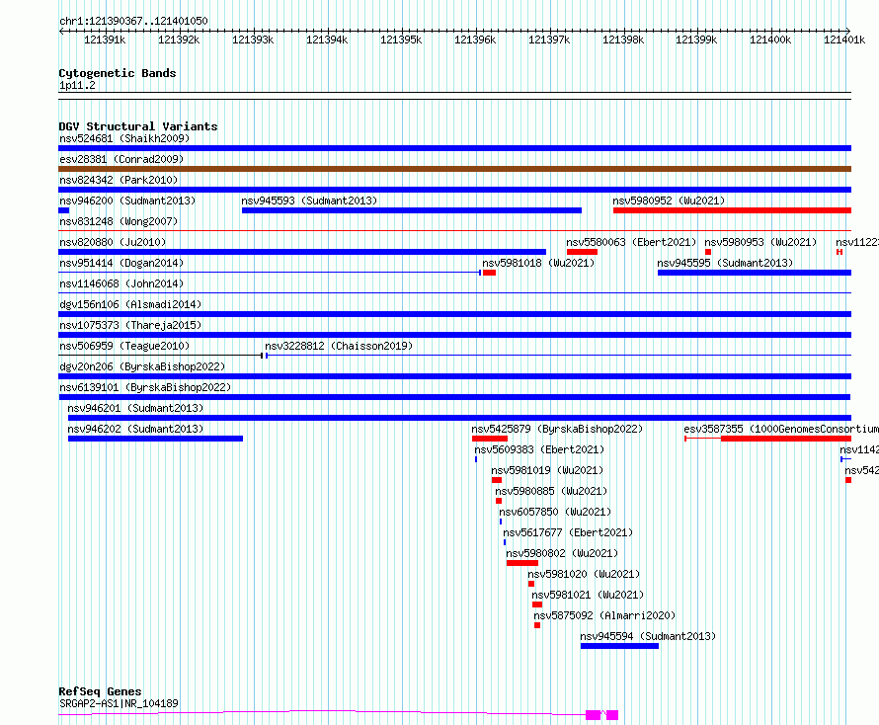
Task: Click the Cytogenetic Bands track title
Action: coord(118,73)
